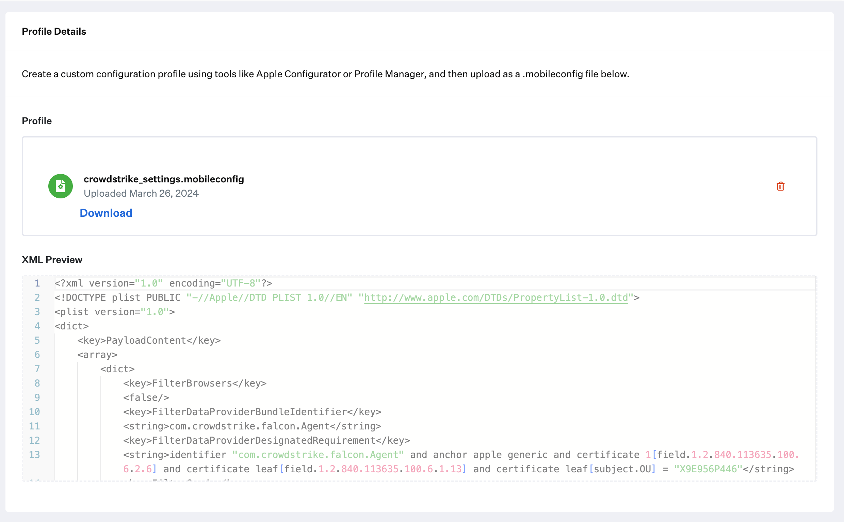This screenshot has height=522, width=844.
Task: Click the Profile Details heading
Action: point(54,31)
